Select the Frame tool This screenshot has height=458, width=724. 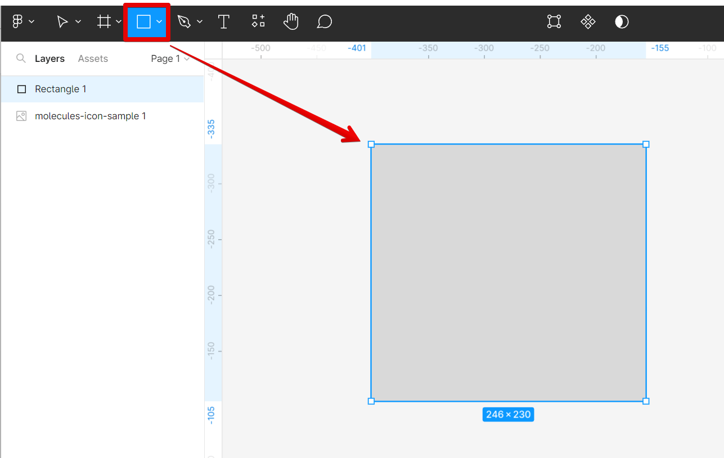105,21
